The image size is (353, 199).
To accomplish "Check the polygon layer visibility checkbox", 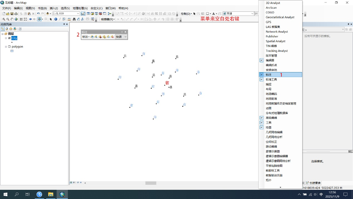I will [9, 47].
